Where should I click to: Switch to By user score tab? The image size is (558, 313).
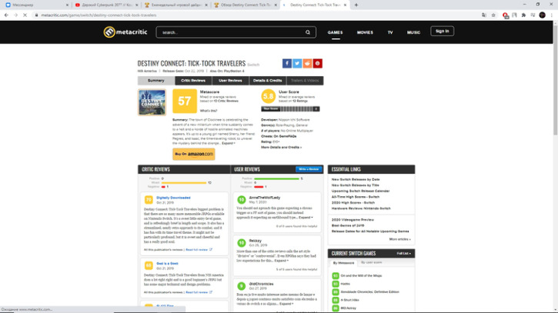click(x=372, y=262)
